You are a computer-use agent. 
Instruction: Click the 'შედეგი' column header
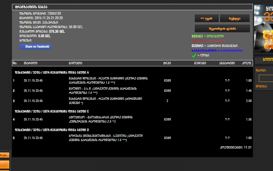200,63
